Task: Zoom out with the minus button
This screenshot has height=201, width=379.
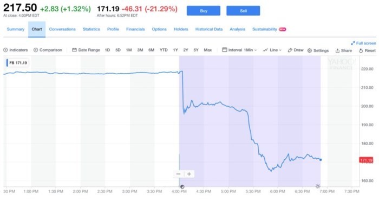Action: click(x=178, y=174)
